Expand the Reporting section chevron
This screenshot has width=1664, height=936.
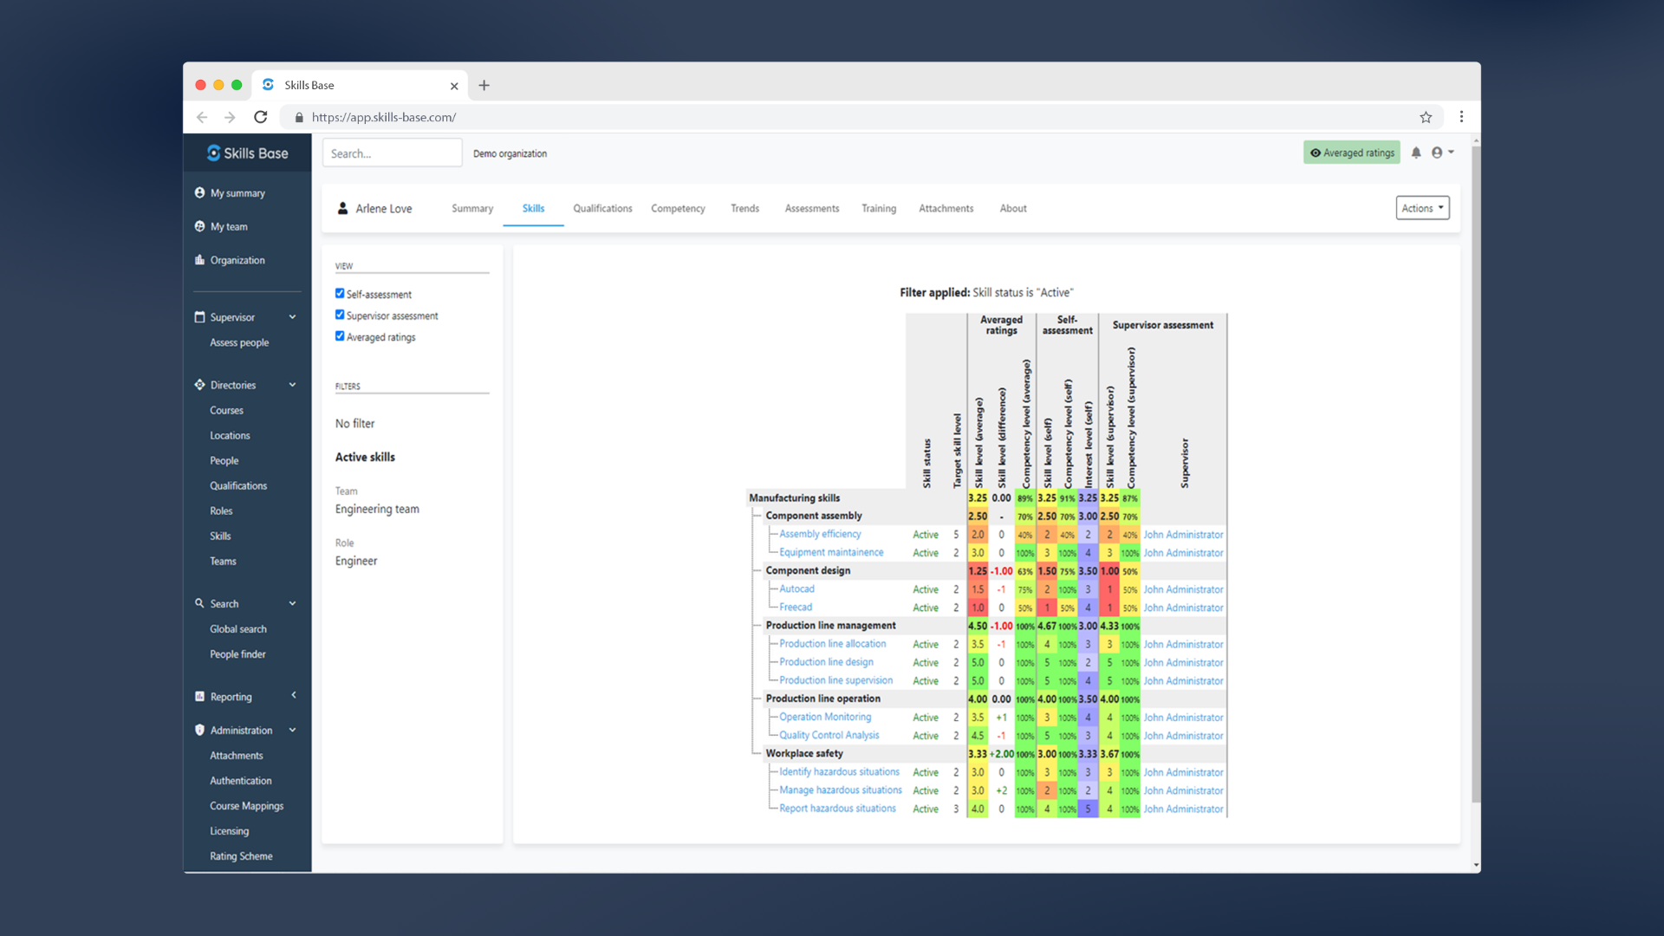294,695
